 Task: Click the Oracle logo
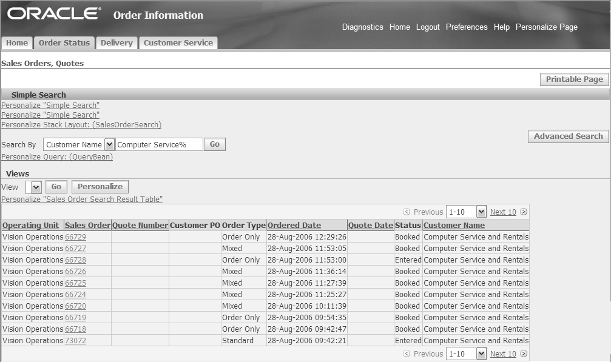point(54,13)
